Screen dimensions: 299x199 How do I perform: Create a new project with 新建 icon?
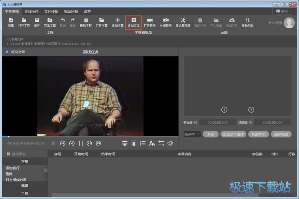[11, 22]
